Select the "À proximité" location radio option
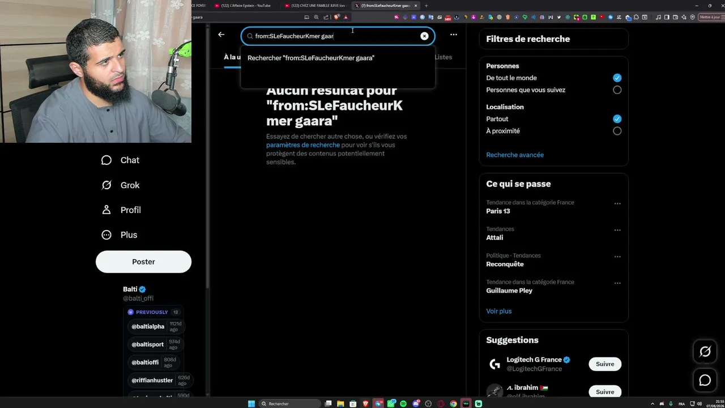The image size is (725, 408). click(617, 131)
